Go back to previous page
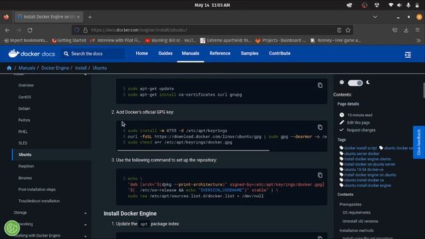The height and width of the screenshot is (239, 425). (7, 31)
